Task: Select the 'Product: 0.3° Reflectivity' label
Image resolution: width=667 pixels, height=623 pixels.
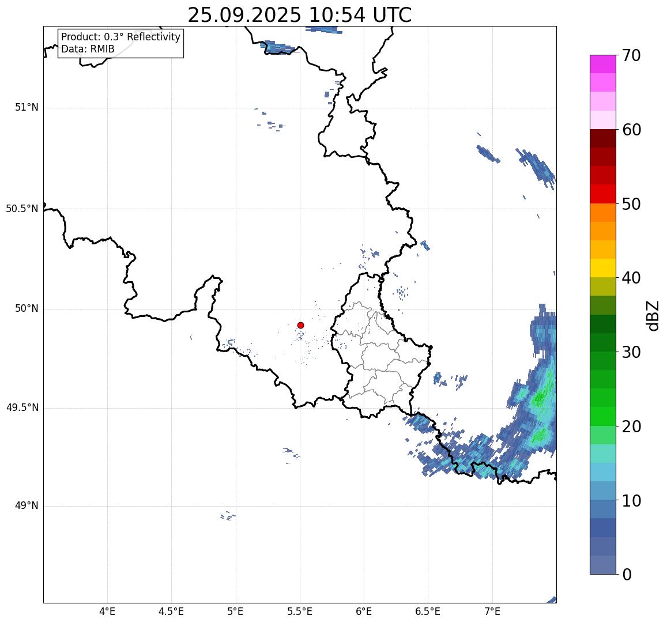Action: pos(121,37)
